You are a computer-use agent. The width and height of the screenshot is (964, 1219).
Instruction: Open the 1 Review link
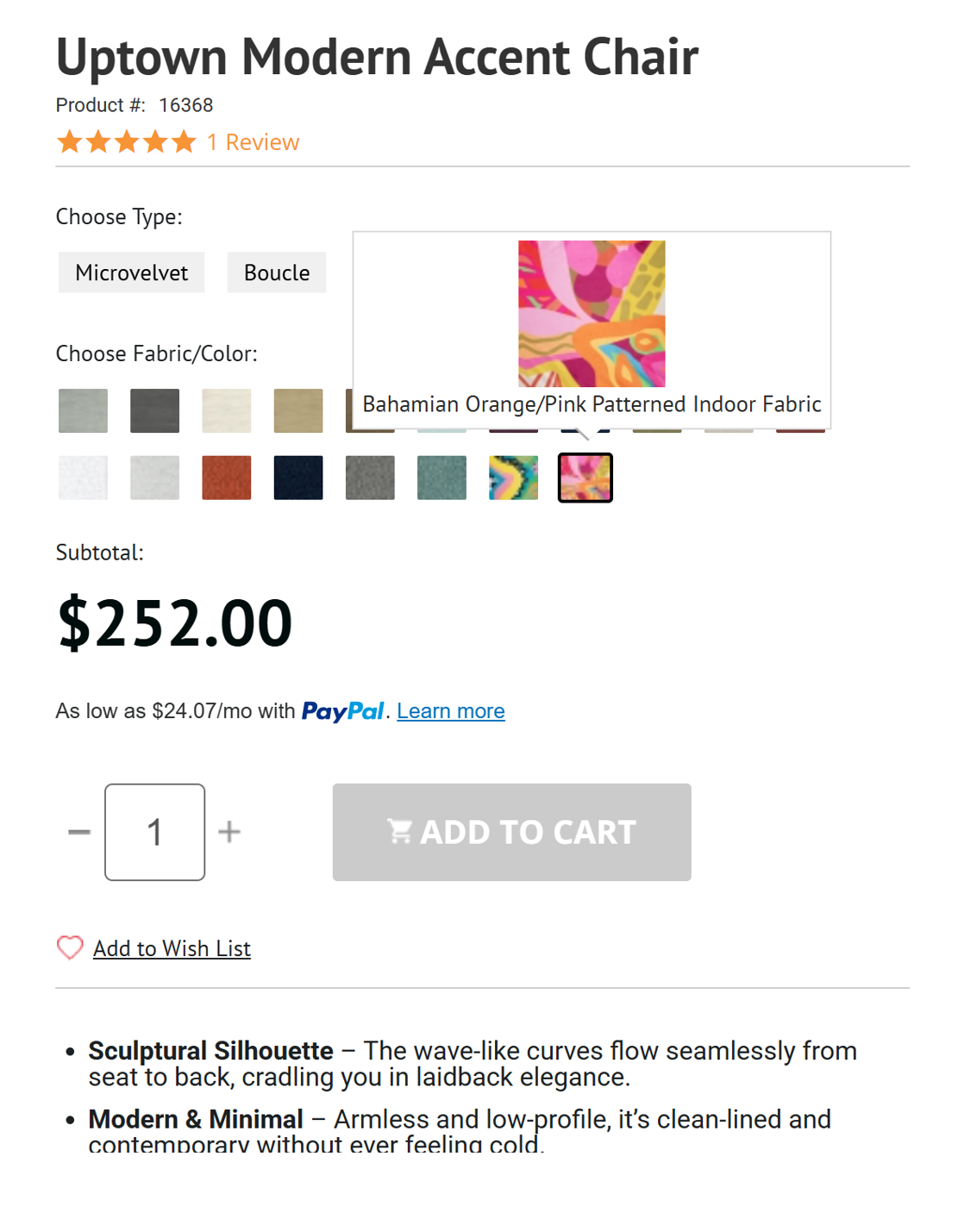tap(252, 141)
